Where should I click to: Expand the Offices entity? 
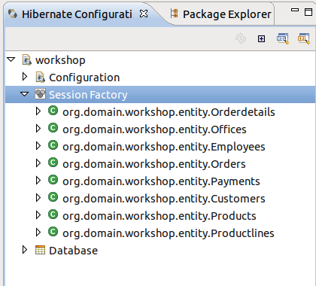pos(38,129)
